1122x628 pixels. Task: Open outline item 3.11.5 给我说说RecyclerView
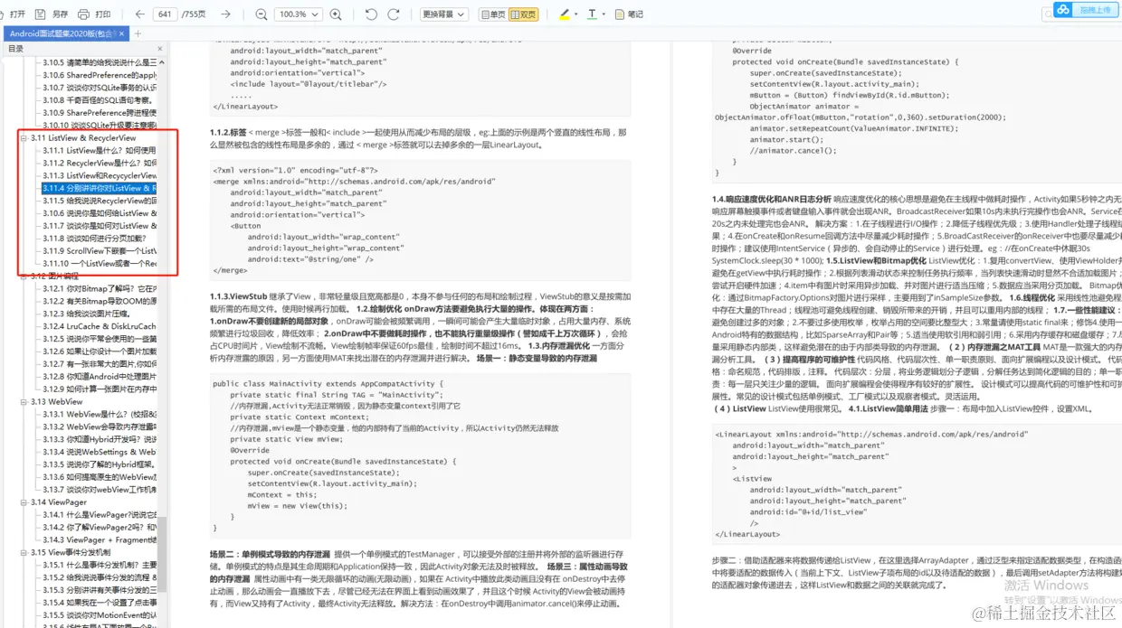coord(99,201)
